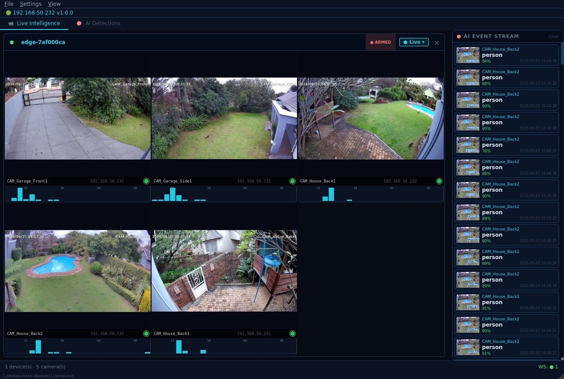564x379 pixels.
Task: Click the green connection icon next to 192.168.50.232 v1.0.0
Action: 8,13
